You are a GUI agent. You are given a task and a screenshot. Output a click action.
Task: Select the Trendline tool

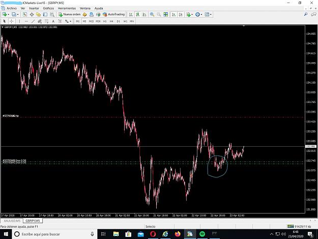pos(33,21)
